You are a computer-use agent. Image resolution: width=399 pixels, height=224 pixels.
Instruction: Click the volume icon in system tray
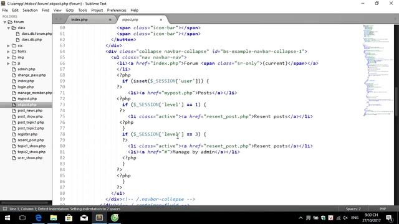(345, 218)
